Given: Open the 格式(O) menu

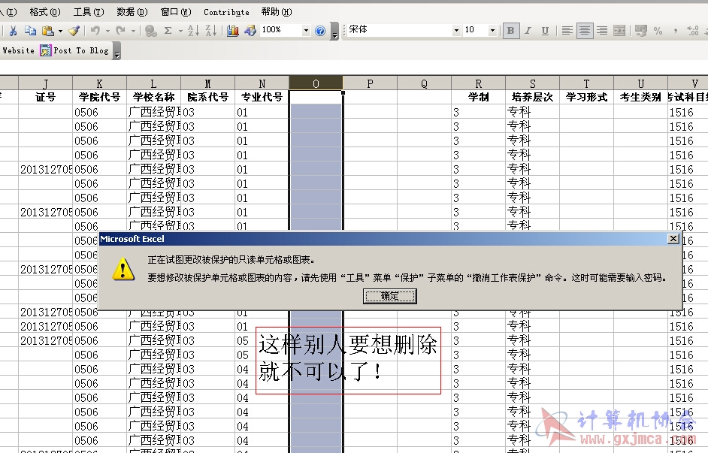Looking at the screenshot, I should click(x=44, y=12).
